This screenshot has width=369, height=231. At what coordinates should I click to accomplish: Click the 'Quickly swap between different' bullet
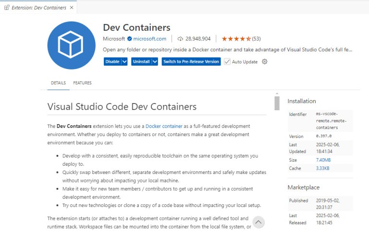click(x=164, y=176)
